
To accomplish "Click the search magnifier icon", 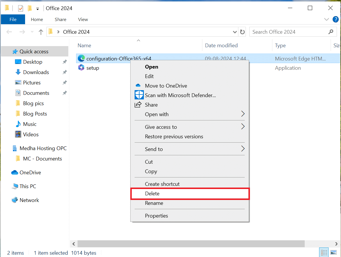I will click(331, 32).
